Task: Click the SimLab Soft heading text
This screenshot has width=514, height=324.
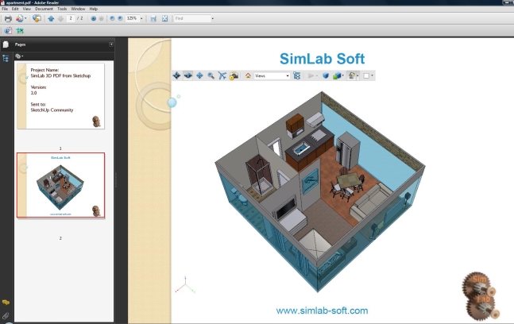Action: pos(322,59)
